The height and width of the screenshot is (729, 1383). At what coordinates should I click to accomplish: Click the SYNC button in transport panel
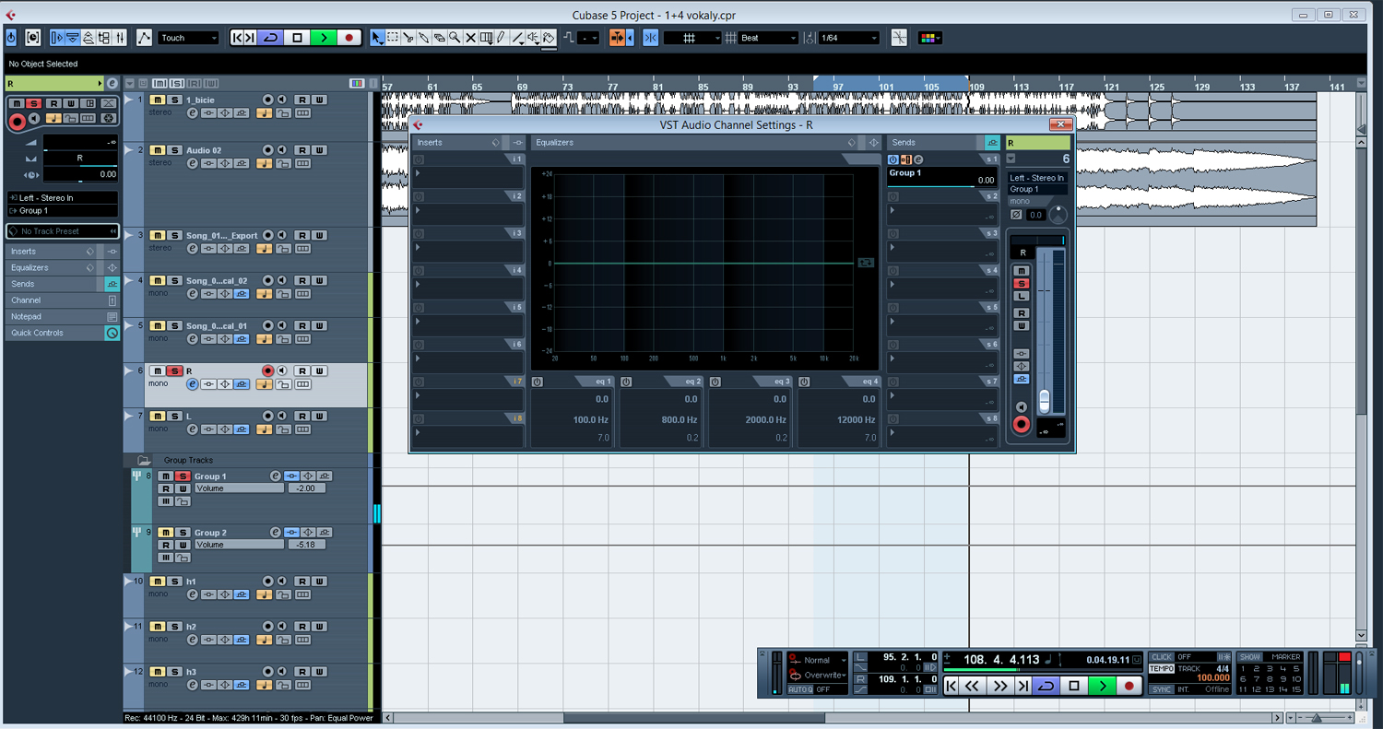tap(1161, 689)
